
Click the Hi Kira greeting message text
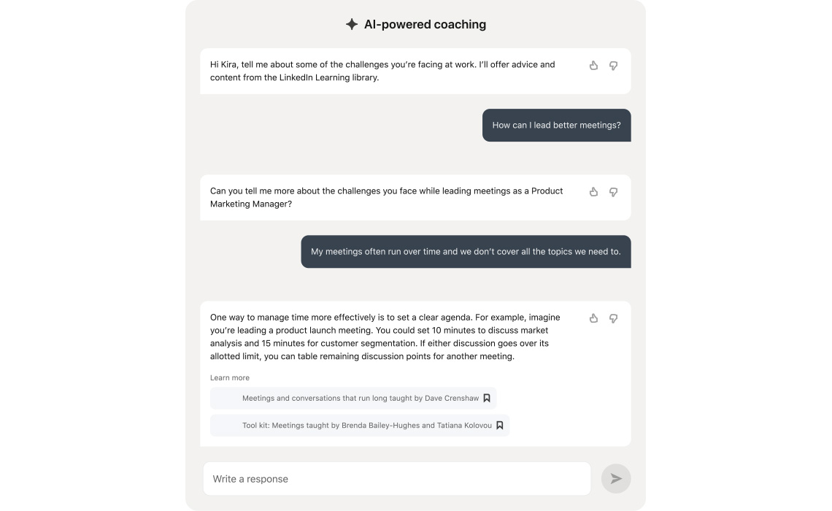[382, 71]
